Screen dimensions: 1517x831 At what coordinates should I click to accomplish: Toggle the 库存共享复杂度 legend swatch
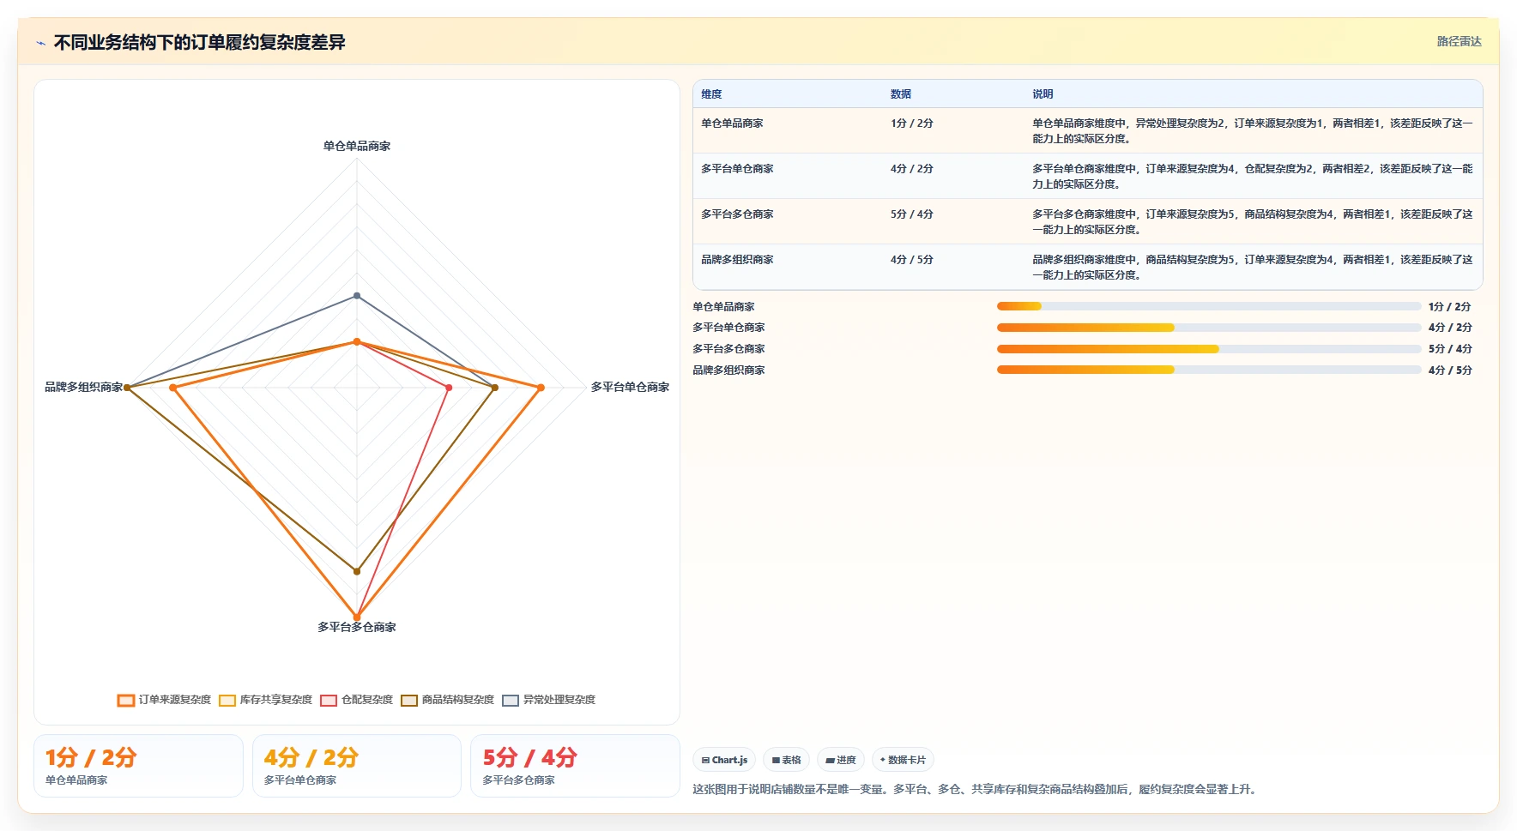[227, 700]
